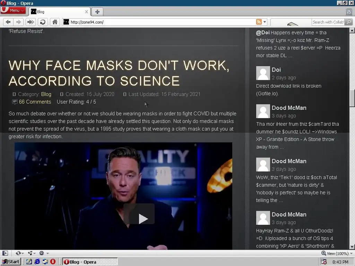Click the task scheduler tray icon
This screenshot has height=266, width=355.
324,262
